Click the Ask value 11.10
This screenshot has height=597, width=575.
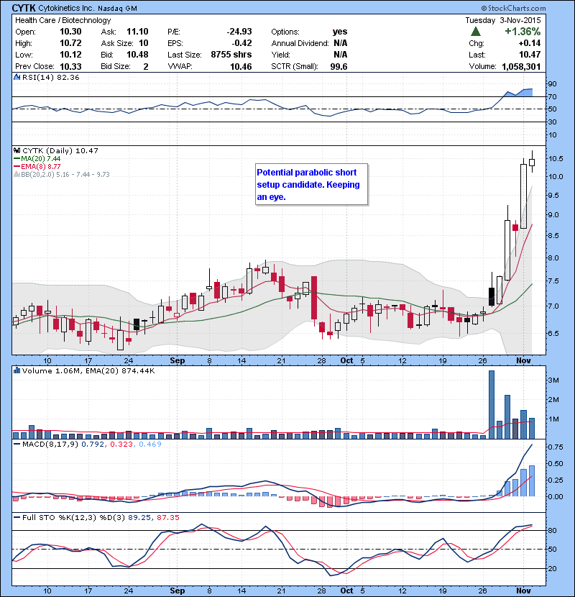coord(137,32)
